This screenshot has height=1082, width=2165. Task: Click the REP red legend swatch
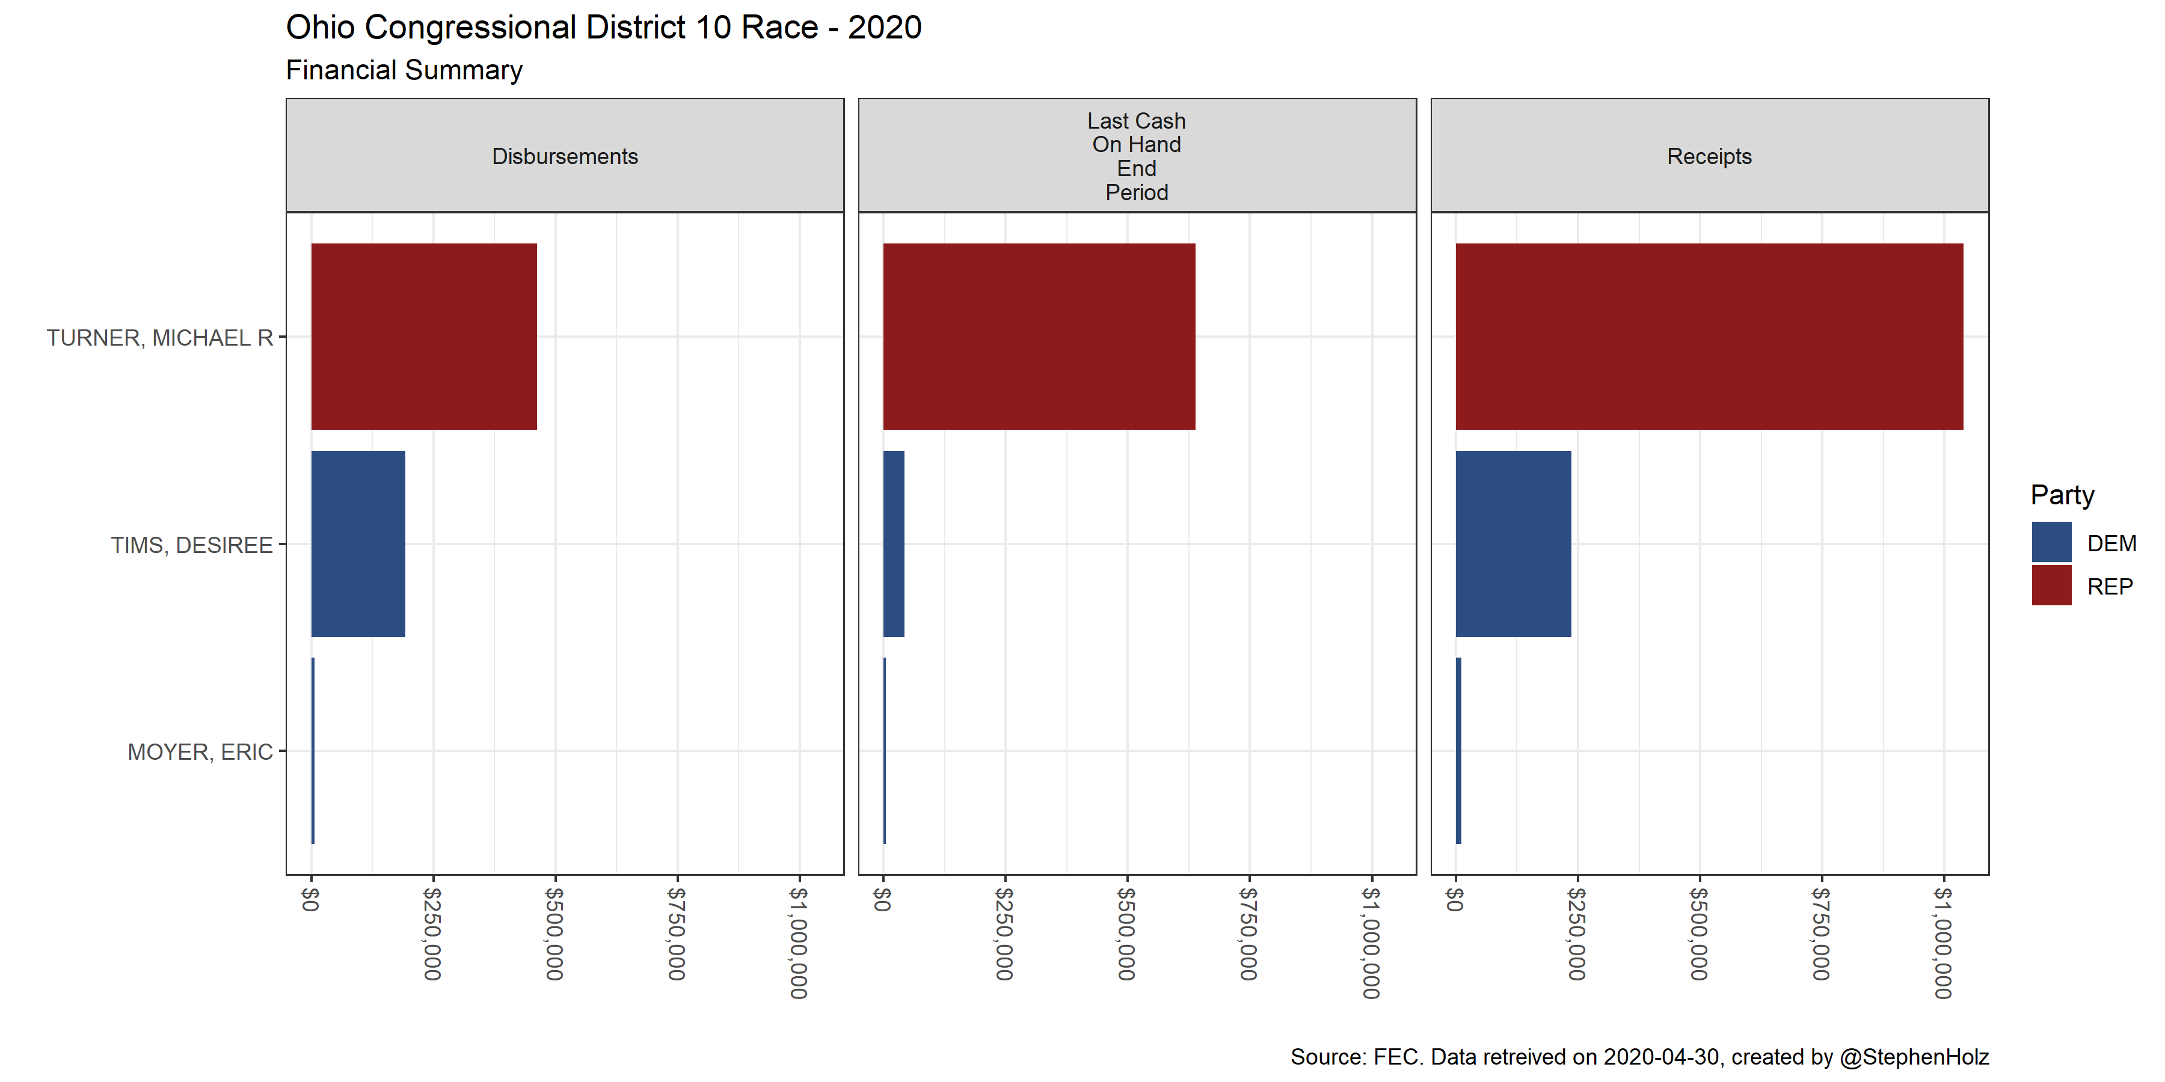click(2051, 585)
